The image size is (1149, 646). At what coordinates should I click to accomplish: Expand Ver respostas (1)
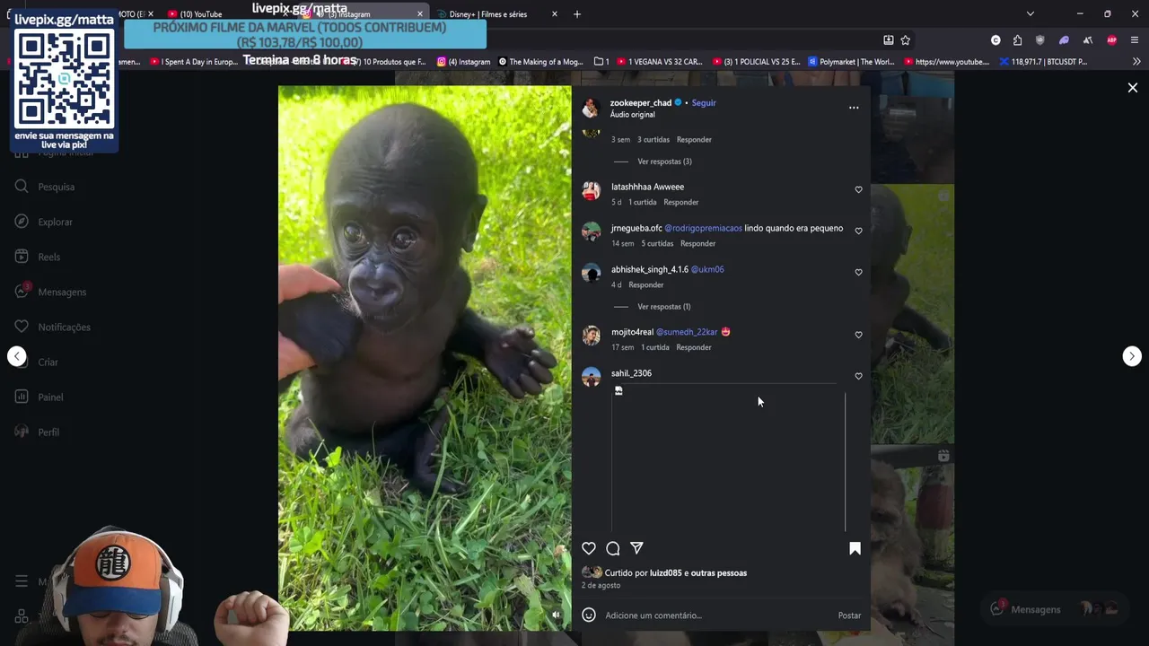pyautogui.click(x=664, y=307)
